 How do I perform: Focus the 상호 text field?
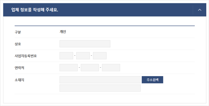pyautogui.click(x=85, y=44)
